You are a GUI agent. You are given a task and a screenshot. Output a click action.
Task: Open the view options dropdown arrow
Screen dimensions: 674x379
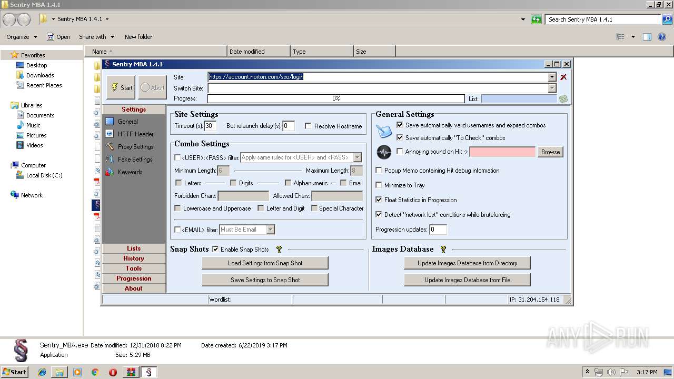pyautogui.click(x=633, y=37)
